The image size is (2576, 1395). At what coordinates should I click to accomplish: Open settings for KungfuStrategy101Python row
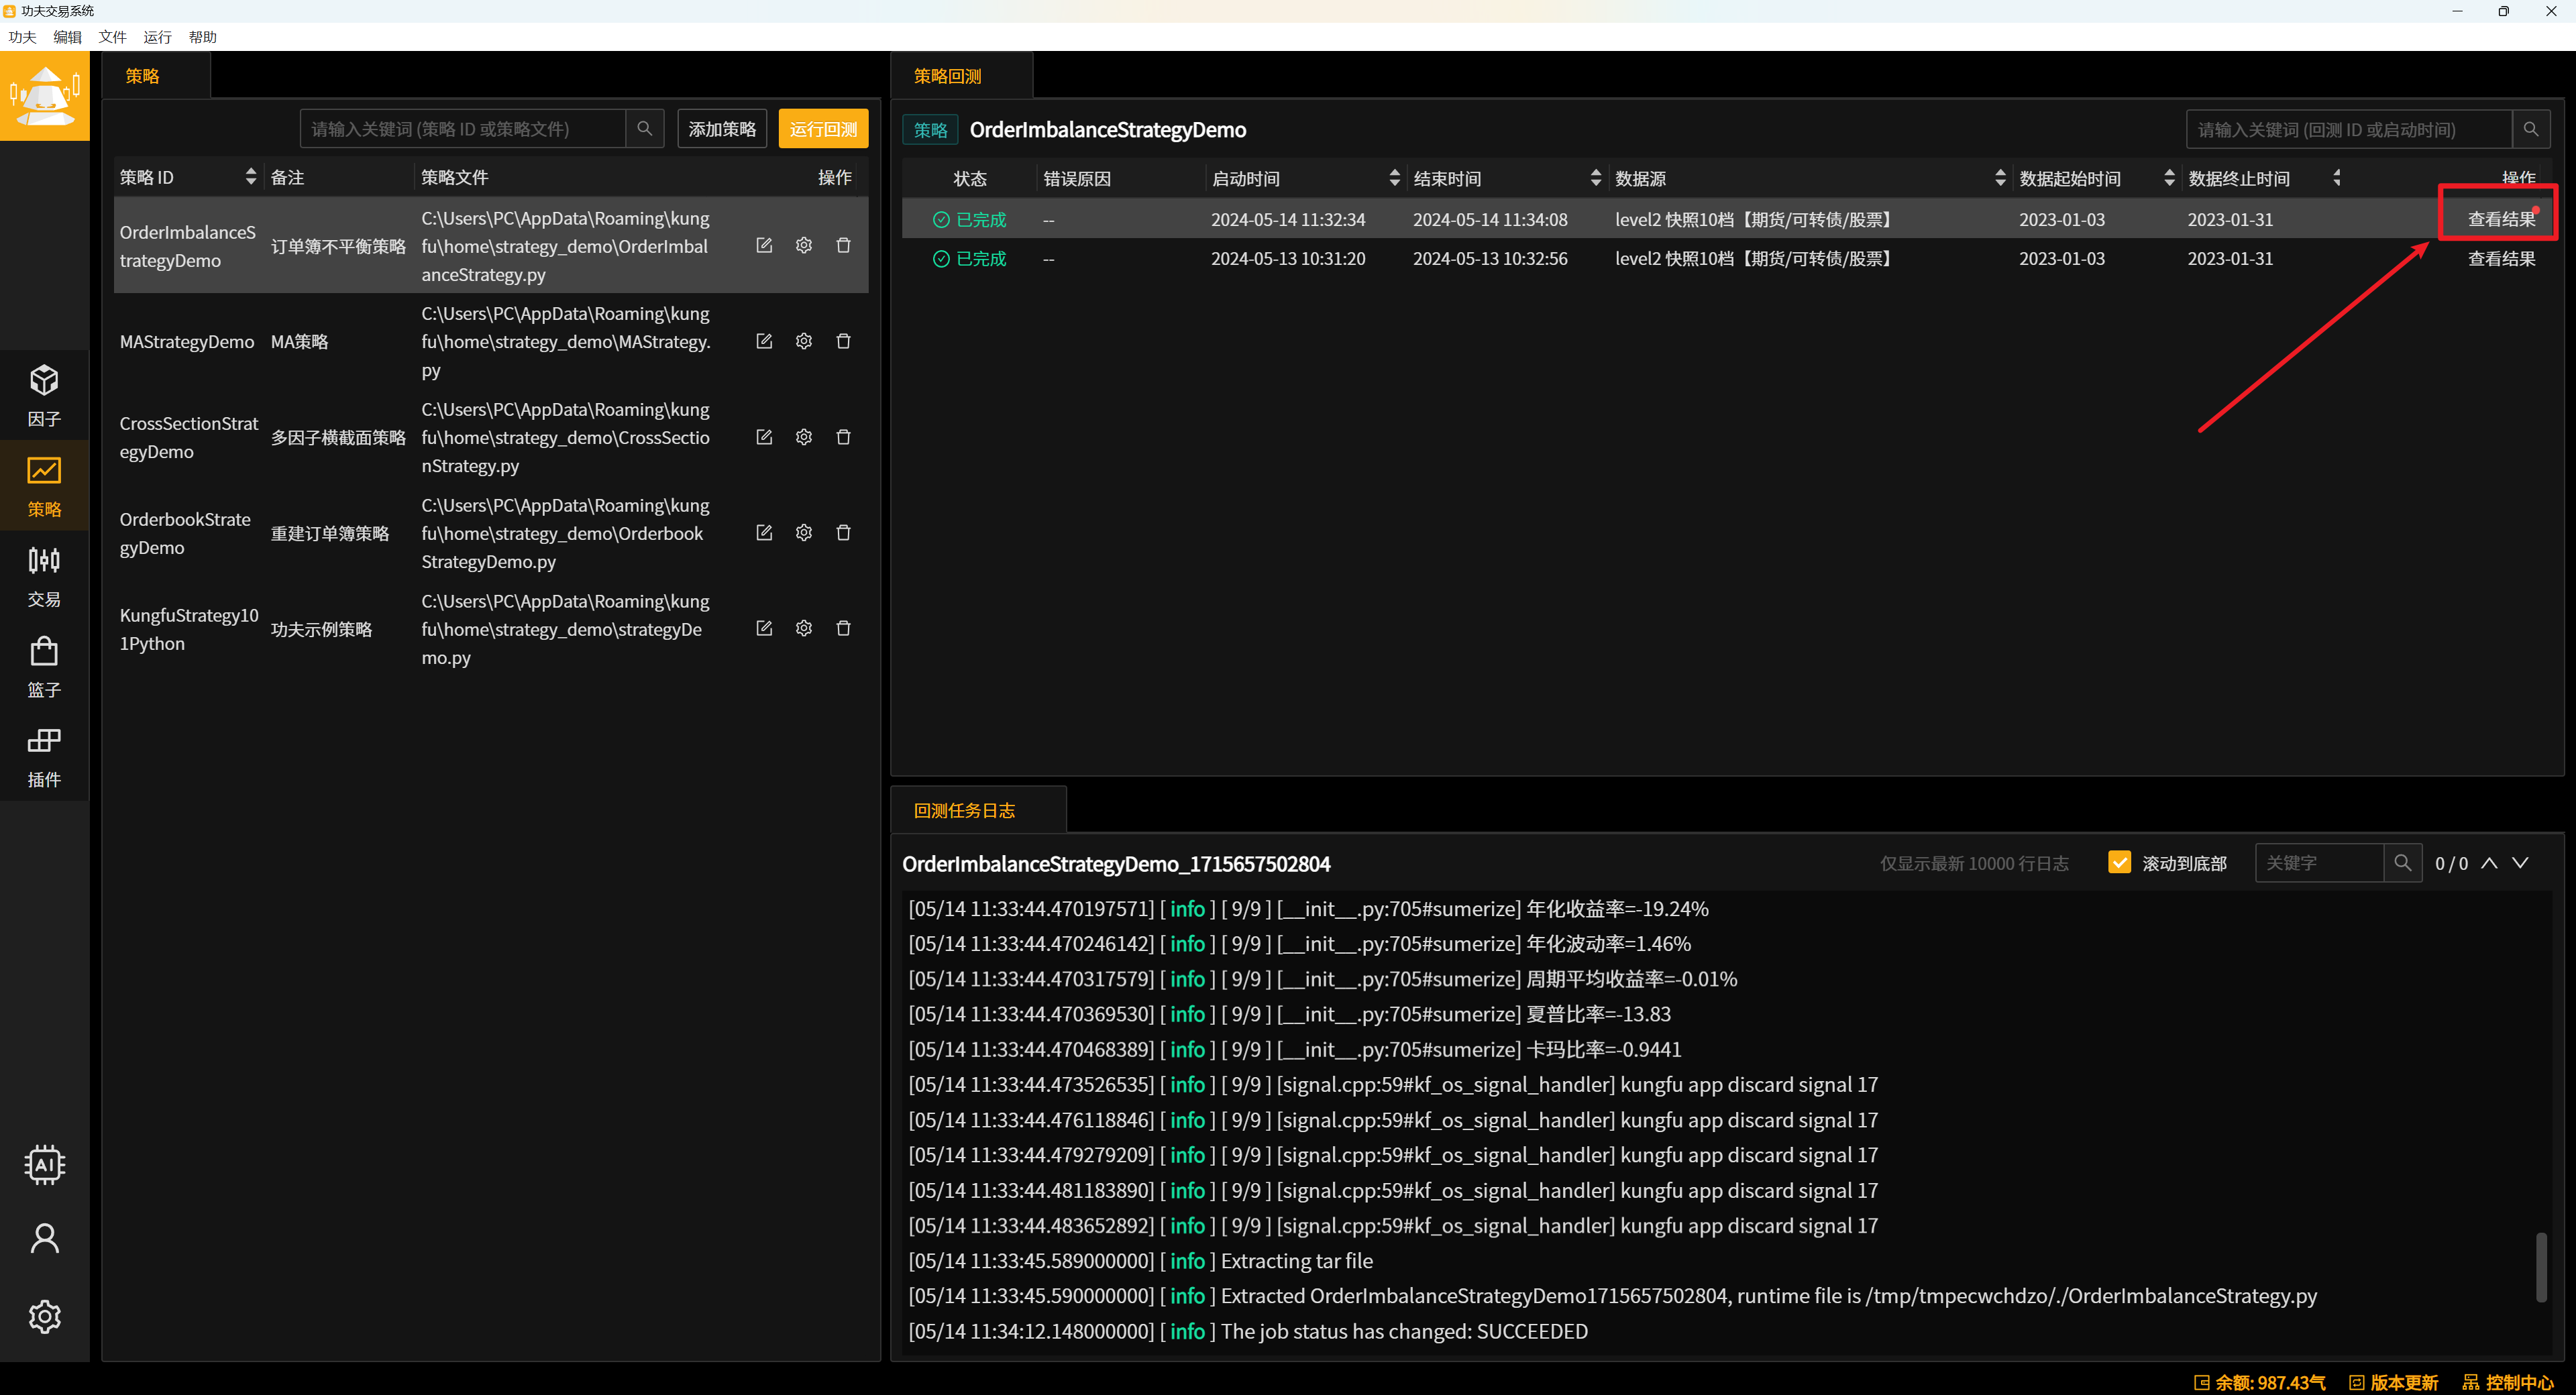[x=804, y=628]
